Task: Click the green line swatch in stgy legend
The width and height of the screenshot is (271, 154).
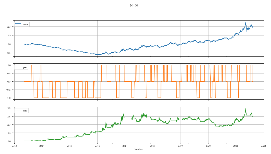Action: coord(19,111)
